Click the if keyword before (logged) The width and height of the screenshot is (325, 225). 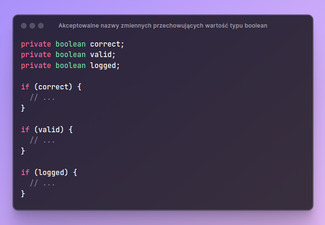click(25, 173)
